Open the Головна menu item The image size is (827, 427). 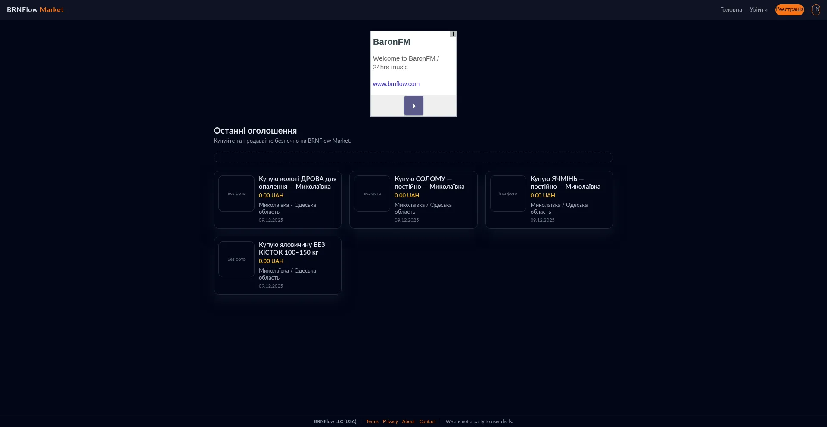click(731, 10)
